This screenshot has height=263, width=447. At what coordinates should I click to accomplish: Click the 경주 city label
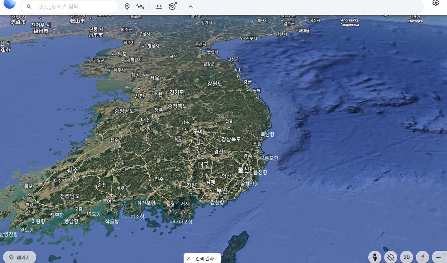[248, 156]
